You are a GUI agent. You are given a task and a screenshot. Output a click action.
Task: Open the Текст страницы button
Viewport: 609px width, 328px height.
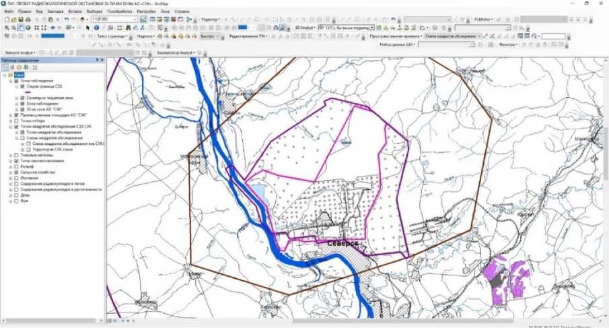112,36
